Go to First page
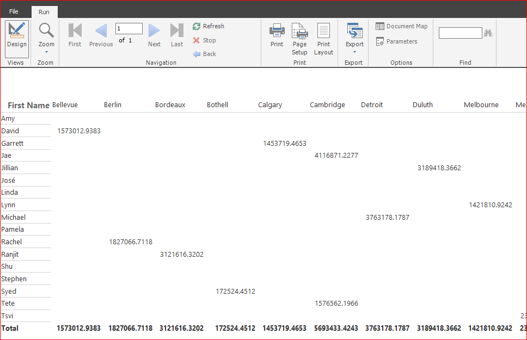This screenshot has height=340, width=527. click(x=75, y=35)
